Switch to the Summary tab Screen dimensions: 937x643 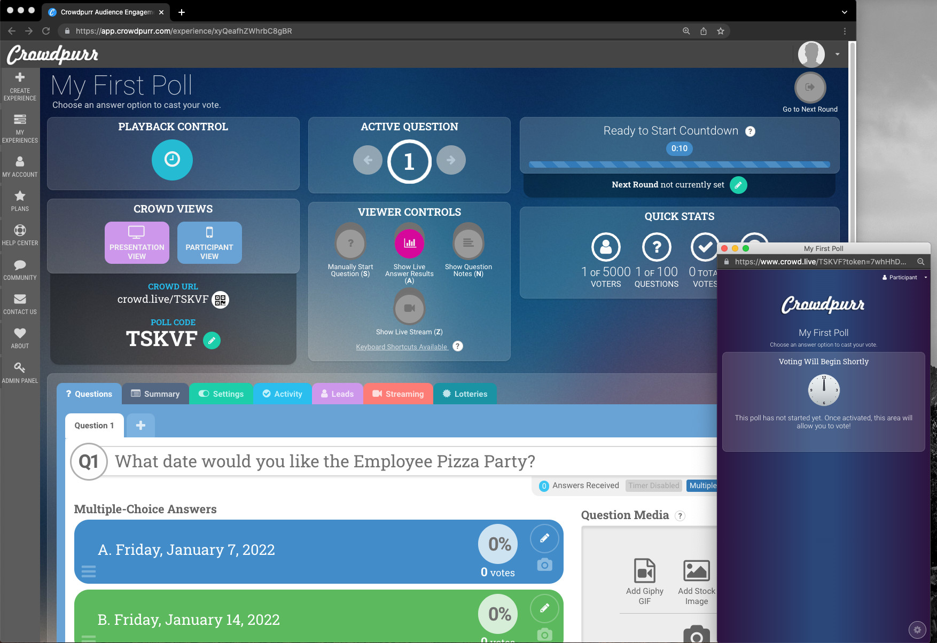click(155, 394)
